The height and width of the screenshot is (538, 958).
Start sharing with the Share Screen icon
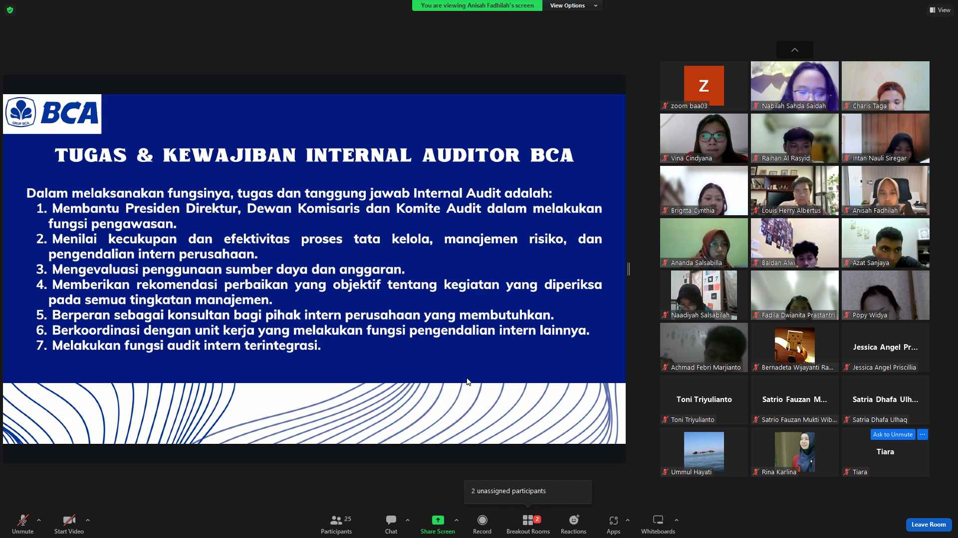click(x=438, y=520)
